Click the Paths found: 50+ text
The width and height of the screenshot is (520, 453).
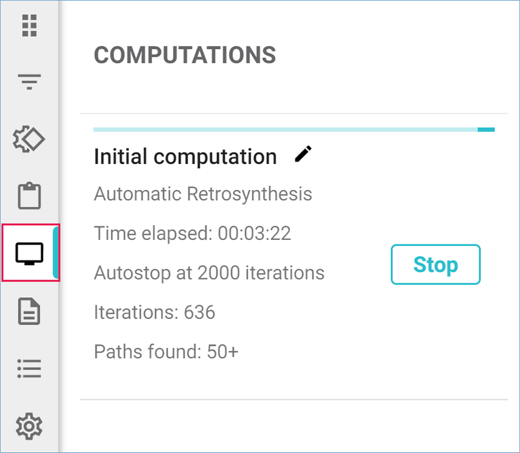(166, 352)
